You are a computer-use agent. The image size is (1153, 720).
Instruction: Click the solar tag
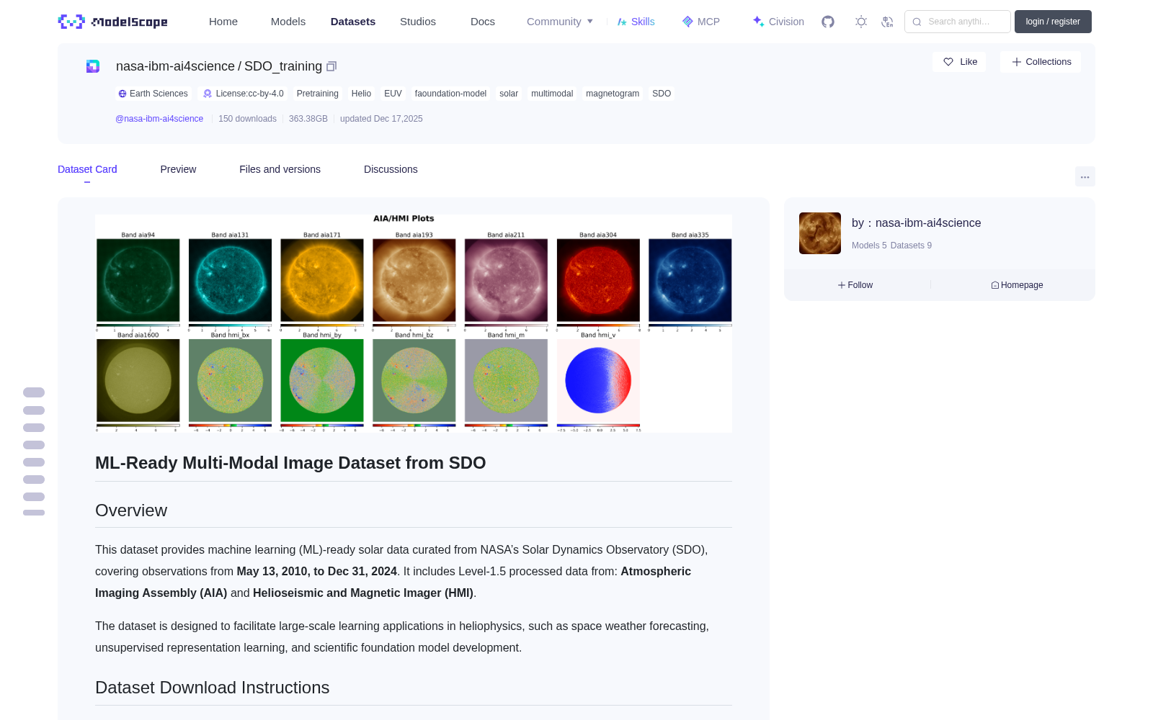[509, 94]
